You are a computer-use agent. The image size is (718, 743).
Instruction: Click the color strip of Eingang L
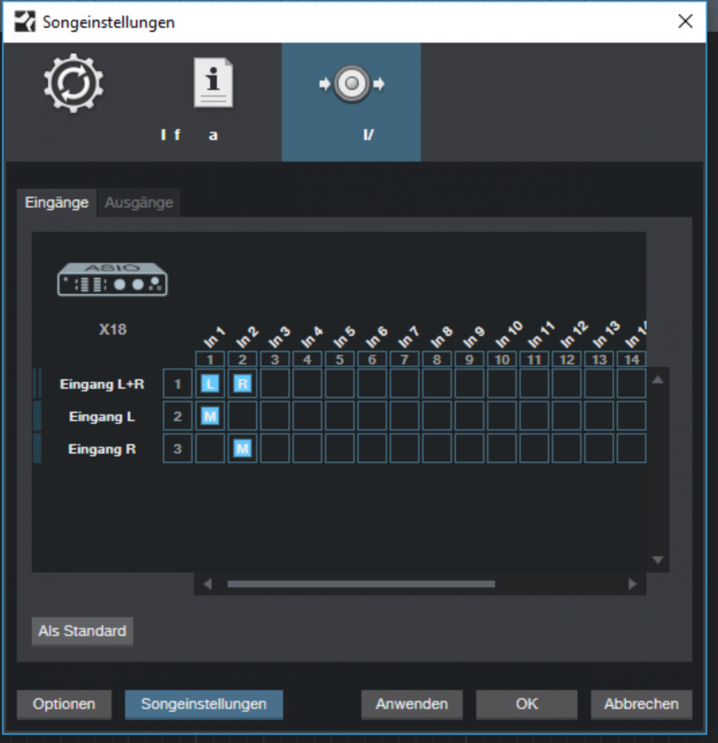coord(37,416)
